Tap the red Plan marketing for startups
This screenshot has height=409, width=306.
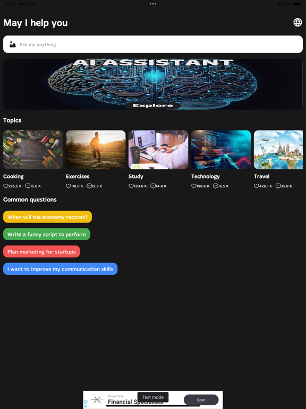[41, 251]
